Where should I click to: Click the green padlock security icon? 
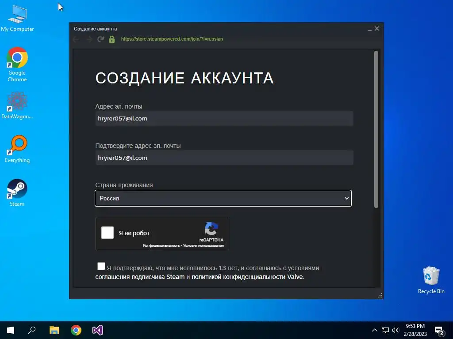pyautogui.click(x=112, y=39)
